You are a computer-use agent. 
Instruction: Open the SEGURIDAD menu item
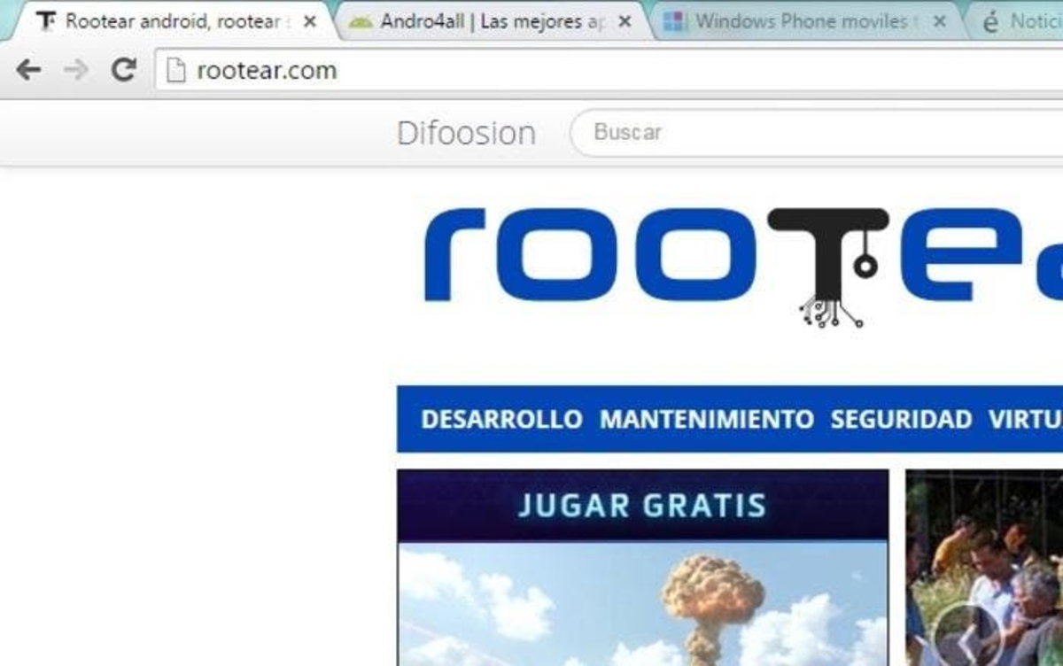(901, 419)
